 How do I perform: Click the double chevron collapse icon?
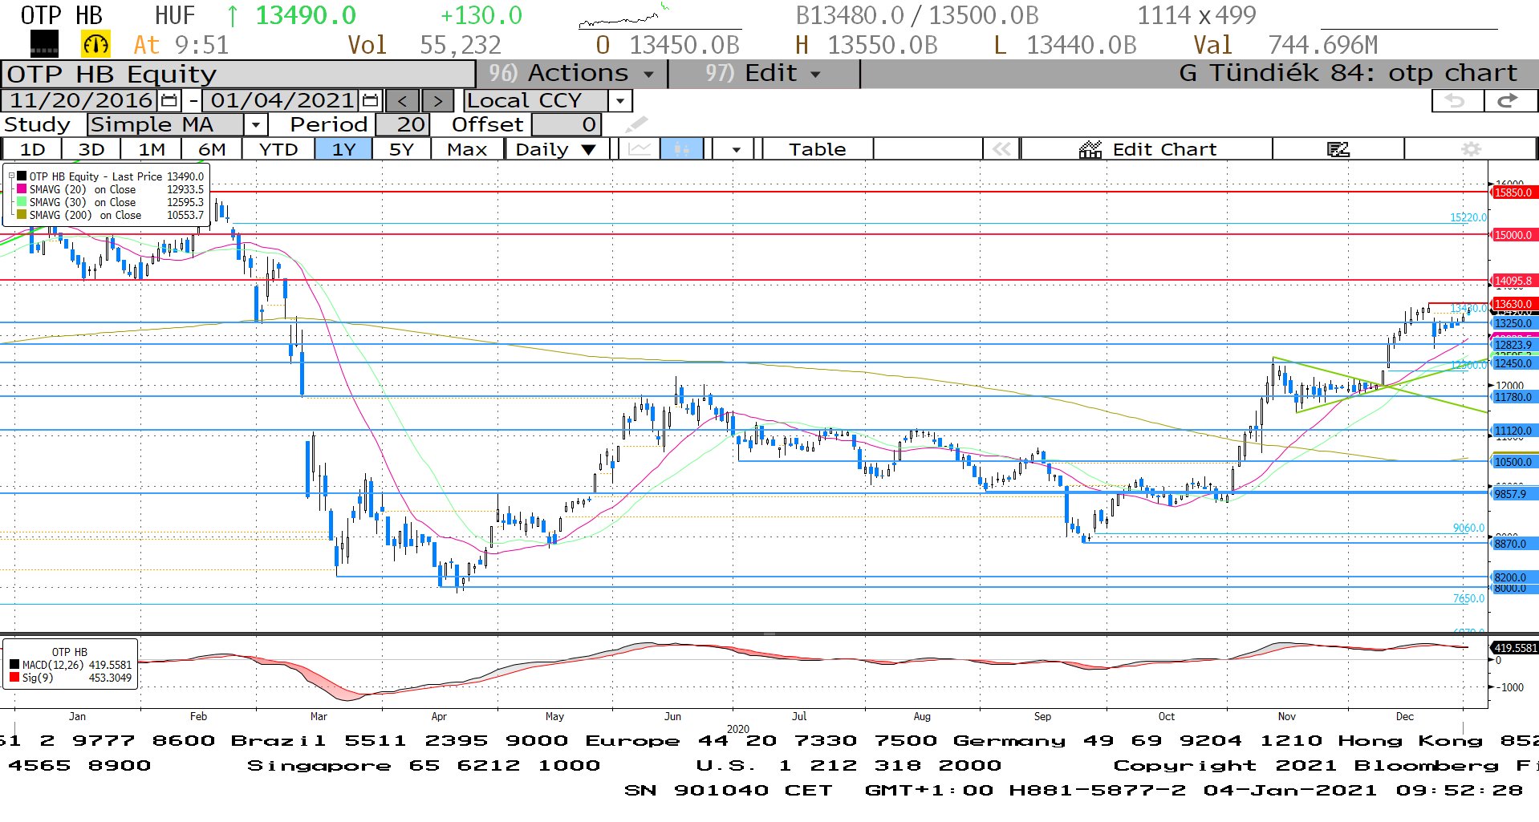(1001, 149)
